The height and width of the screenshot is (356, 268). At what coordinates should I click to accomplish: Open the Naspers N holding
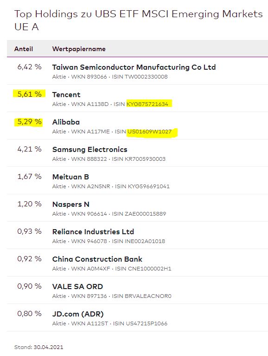[70, 204]
